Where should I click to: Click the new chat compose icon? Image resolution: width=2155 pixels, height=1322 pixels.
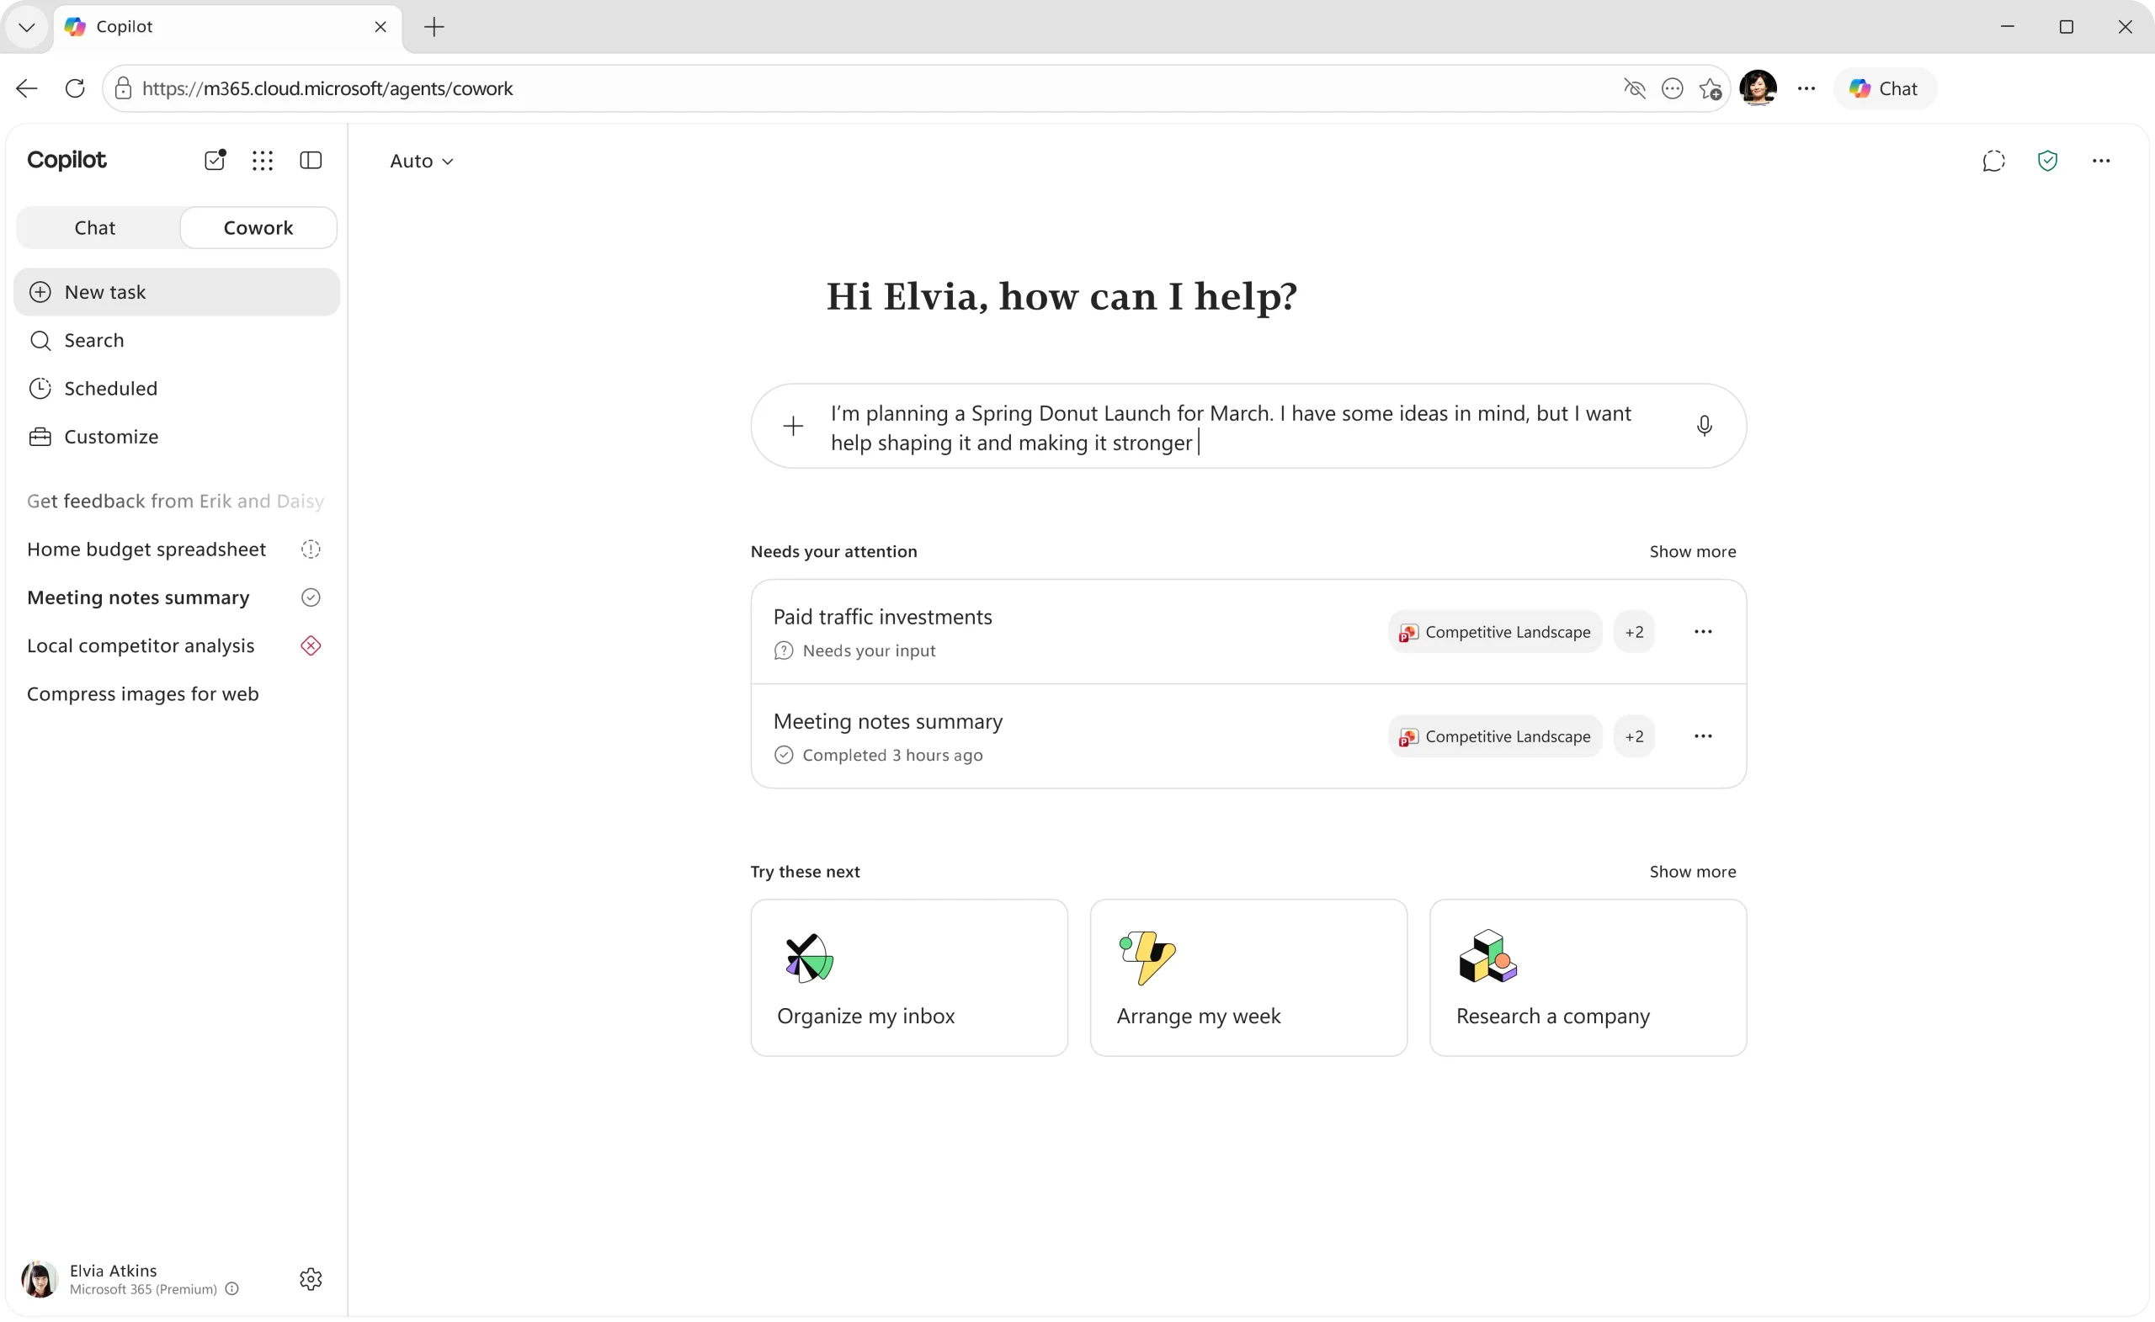[x=215, y=160]
